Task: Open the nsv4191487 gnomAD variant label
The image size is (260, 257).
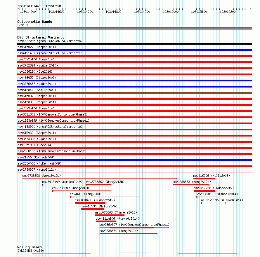Action: coord(50,53)
